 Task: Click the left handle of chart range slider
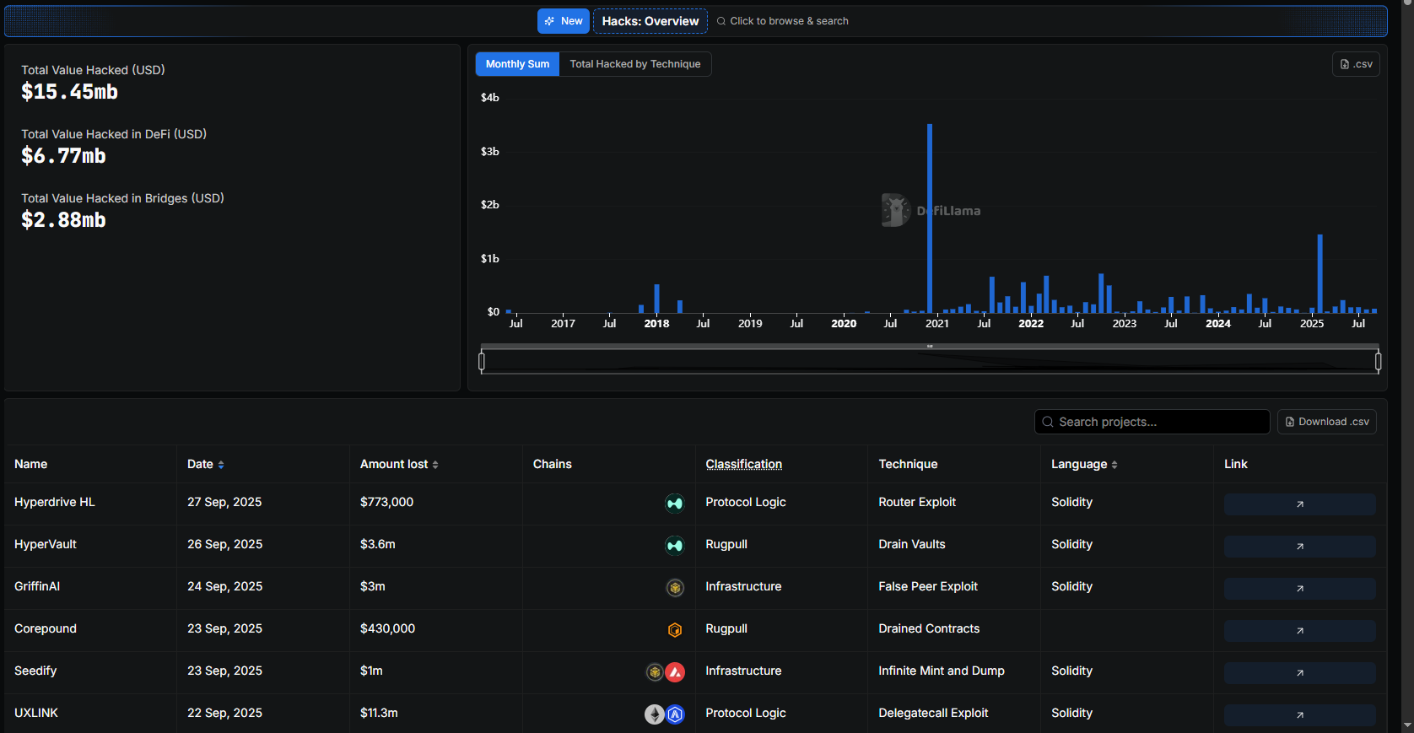[482, 362]
